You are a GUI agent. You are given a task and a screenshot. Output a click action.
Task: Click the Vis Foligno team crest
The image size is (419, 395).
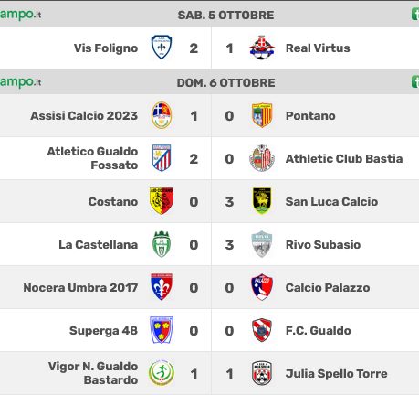click(162, 48)
